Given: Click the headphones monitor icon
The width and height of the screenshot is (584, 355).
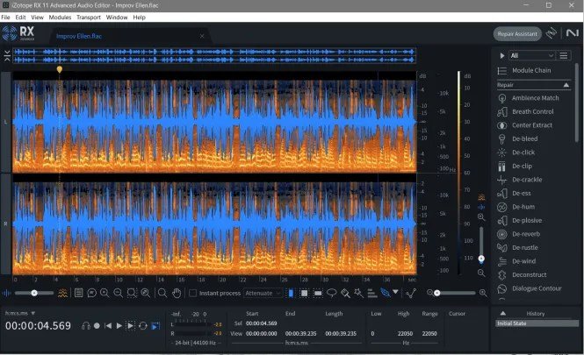Looking at the screenshot, I should click(86, 325).
